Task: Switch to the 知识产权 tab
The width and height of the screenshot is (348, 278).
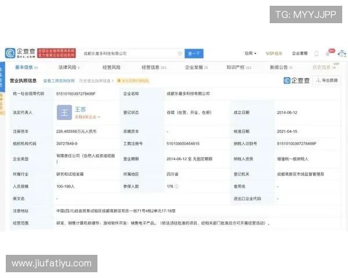Action: [239, 67]
